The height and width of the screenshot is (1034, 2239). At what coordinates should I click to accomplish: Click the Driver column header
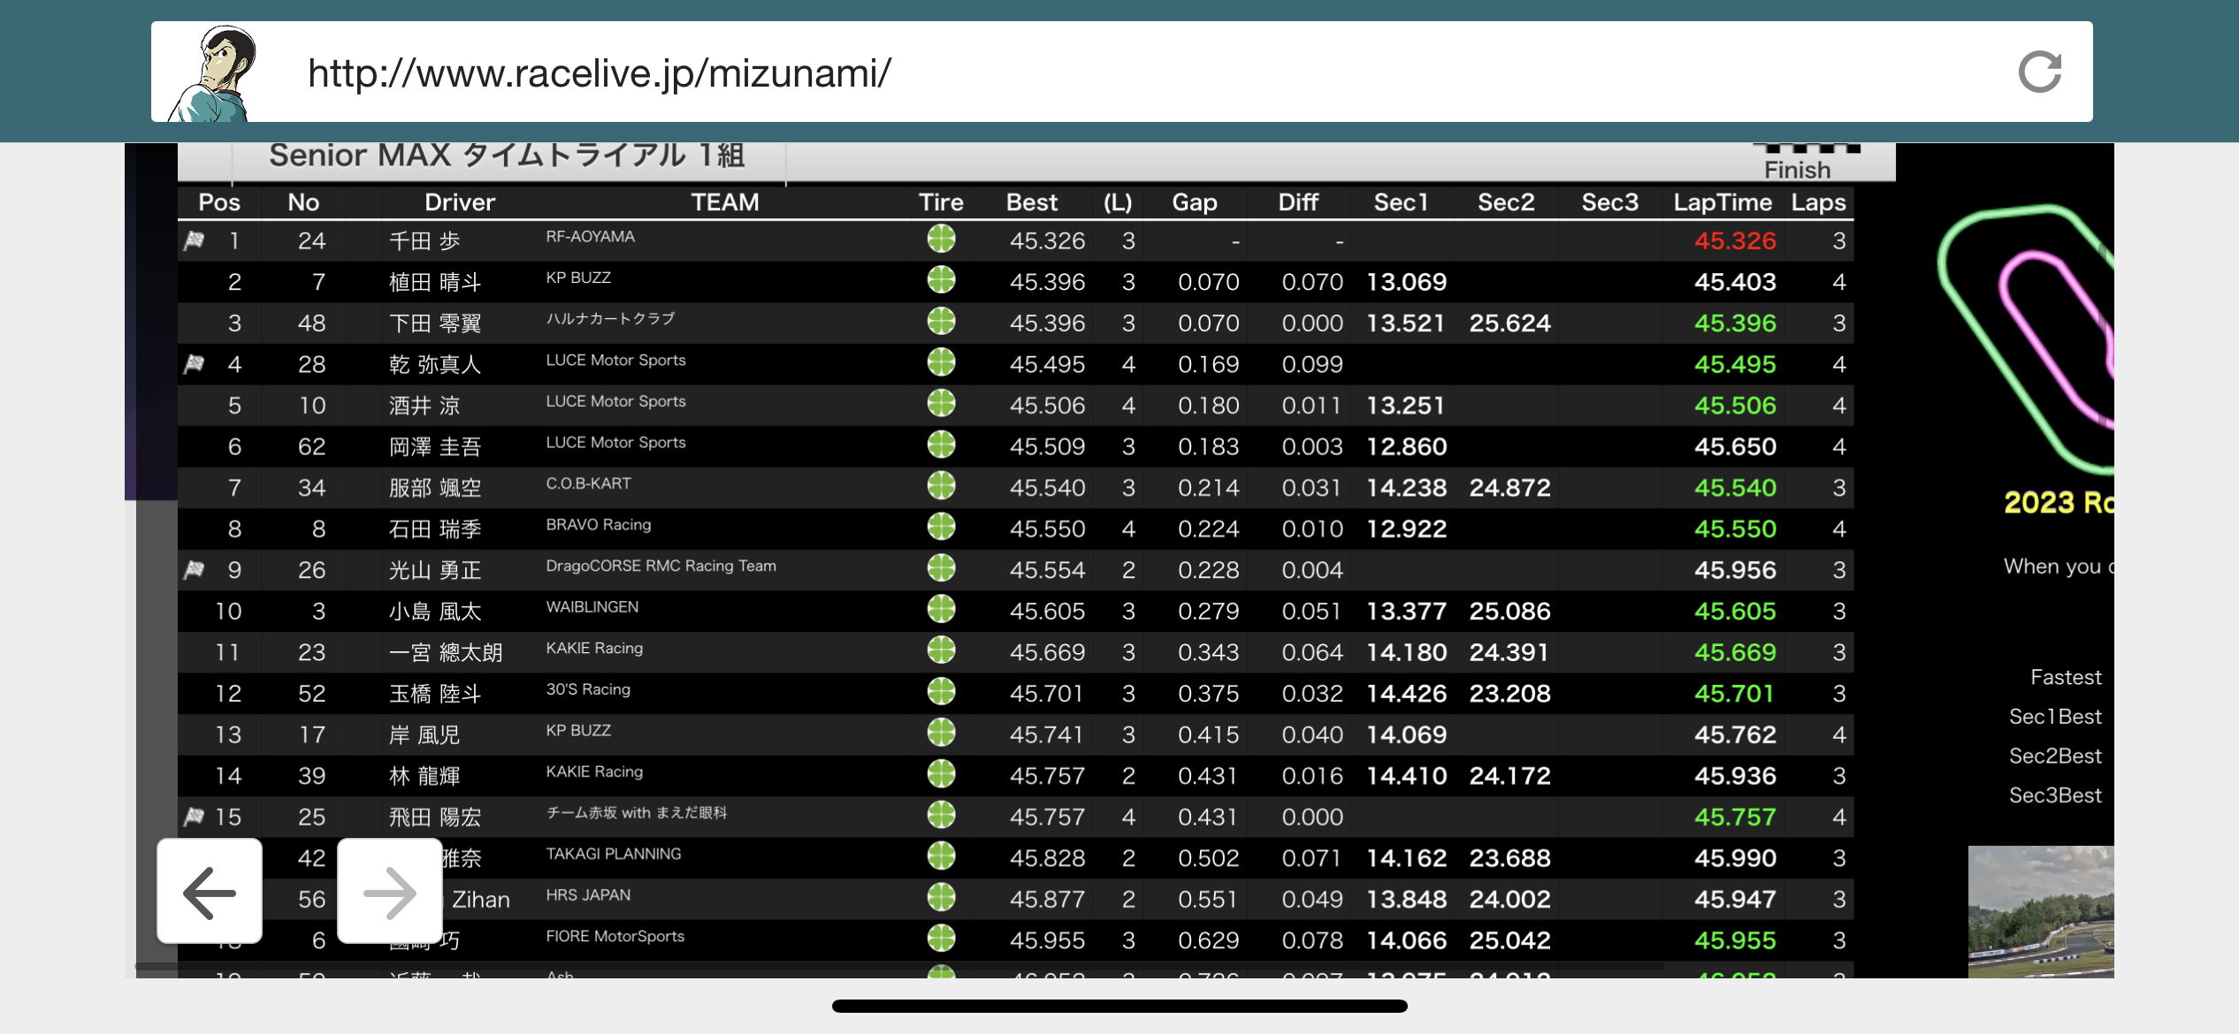pyautogui.click(x=460, y=202)
